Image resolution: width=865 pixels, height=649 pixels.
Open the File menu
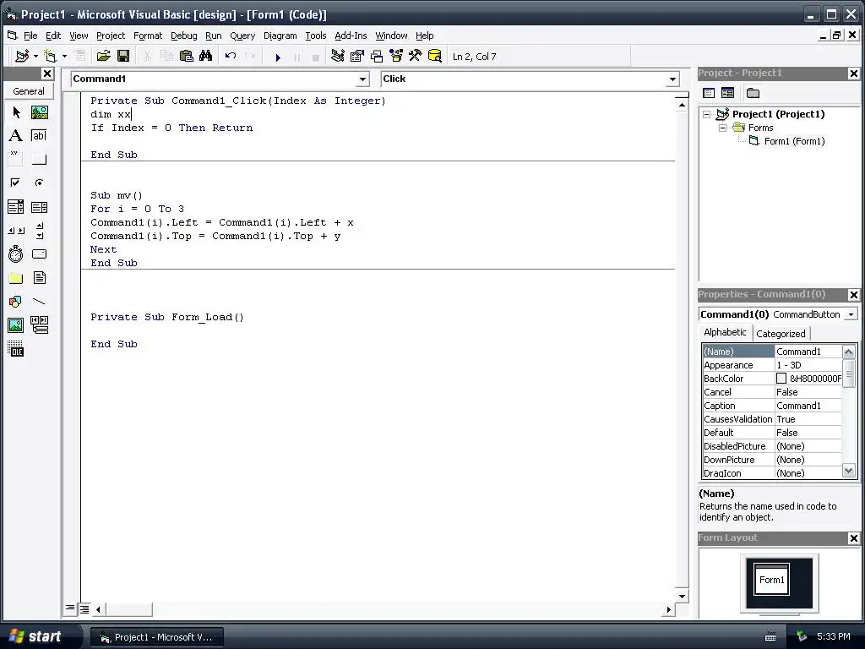click(30, 35)
